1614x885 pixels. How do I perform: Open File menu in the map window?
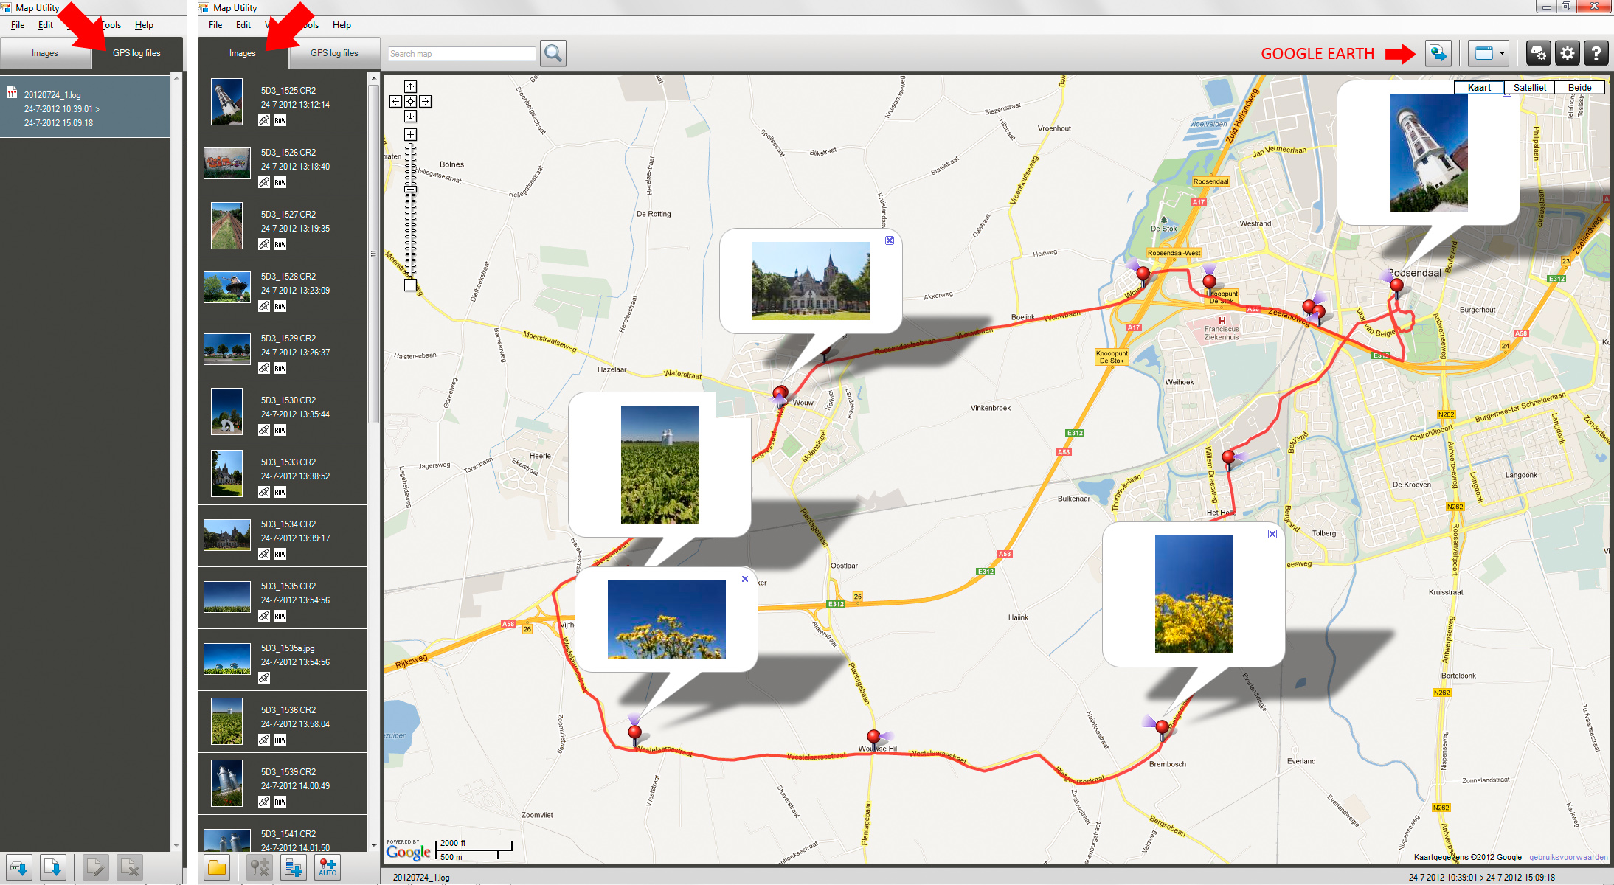point(215,25)
